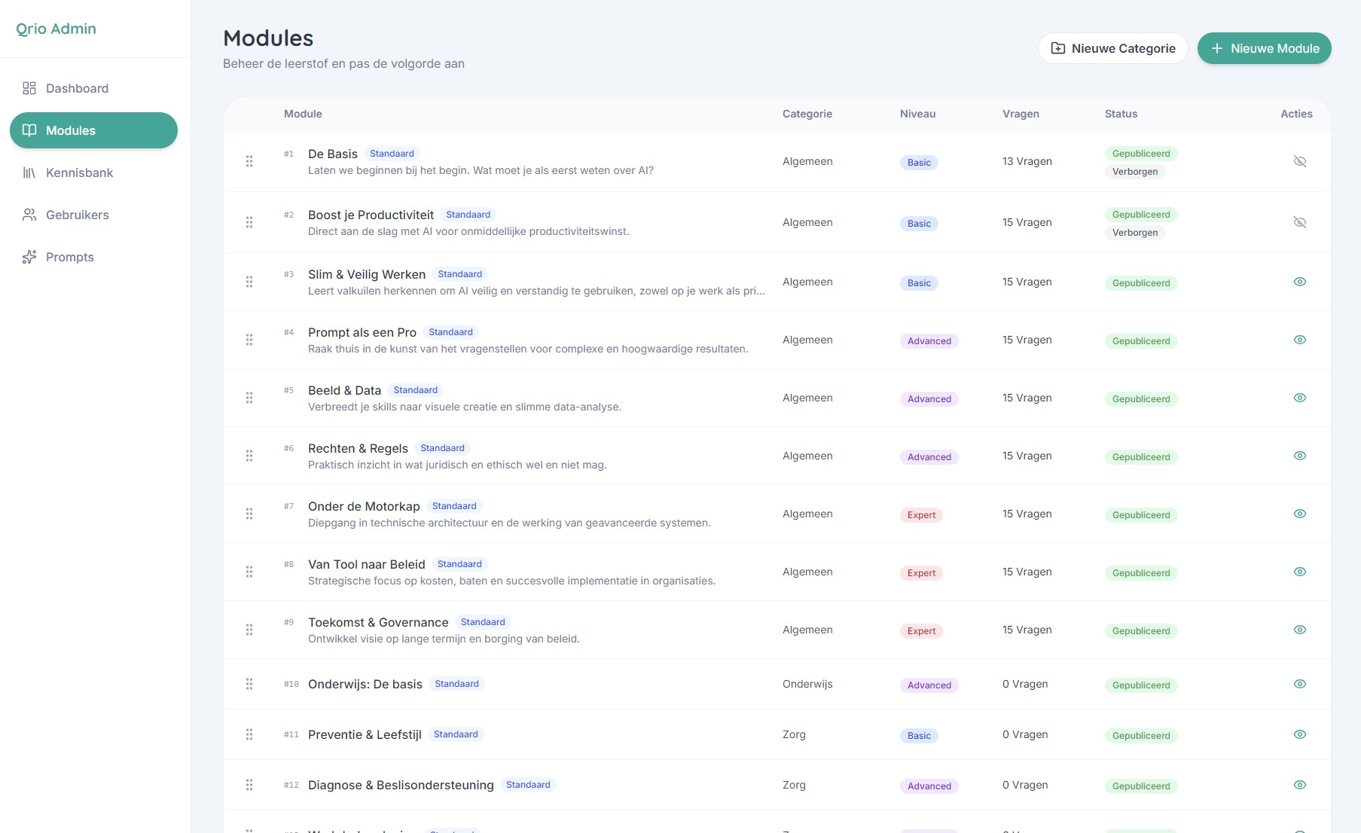Show the hidden De Basis module via eye toggle
1361x833 pixels.
click(1301, 161)
